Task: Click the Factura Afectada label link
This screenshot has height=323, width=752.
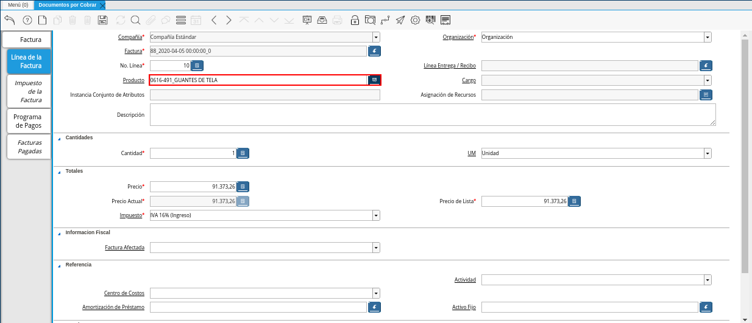Action: click(x=125, y=248)
